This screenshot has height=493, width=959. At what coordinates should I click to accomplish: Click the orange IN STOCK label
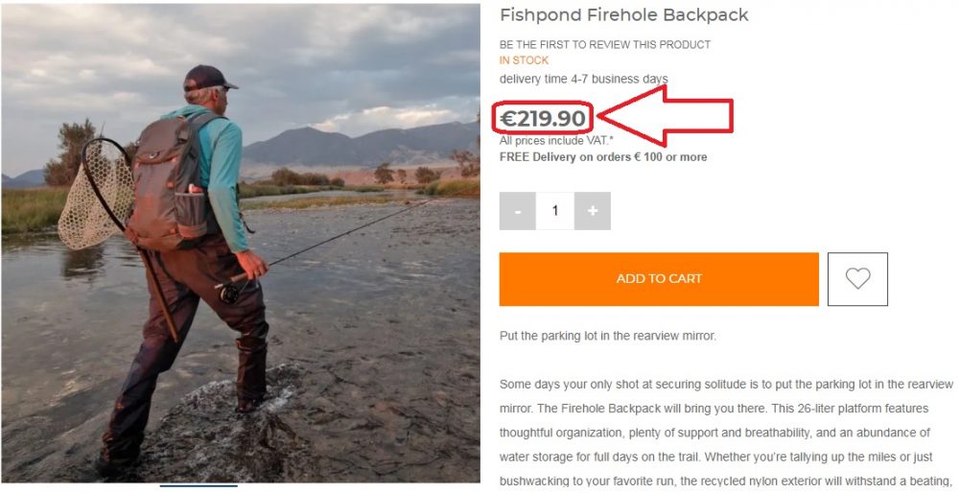[524, 60]
